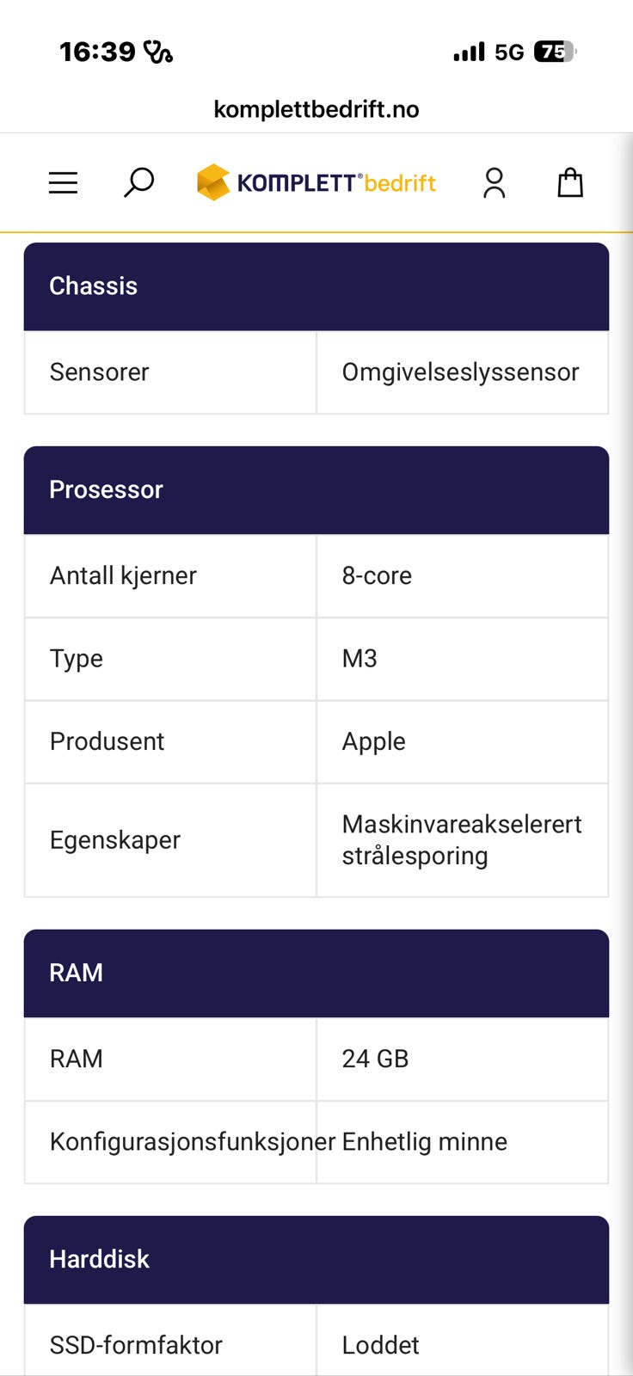Open the user account icon
This screenshot has width=633, height=1376.
tap(494, 182)
